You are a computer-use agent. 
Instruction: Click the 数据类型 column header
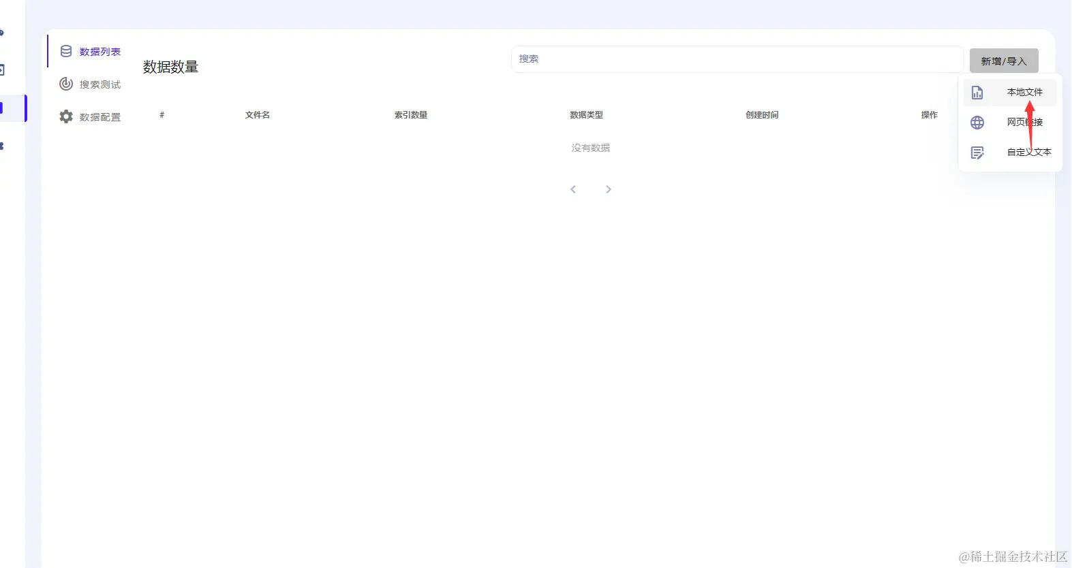pos(587,115)
